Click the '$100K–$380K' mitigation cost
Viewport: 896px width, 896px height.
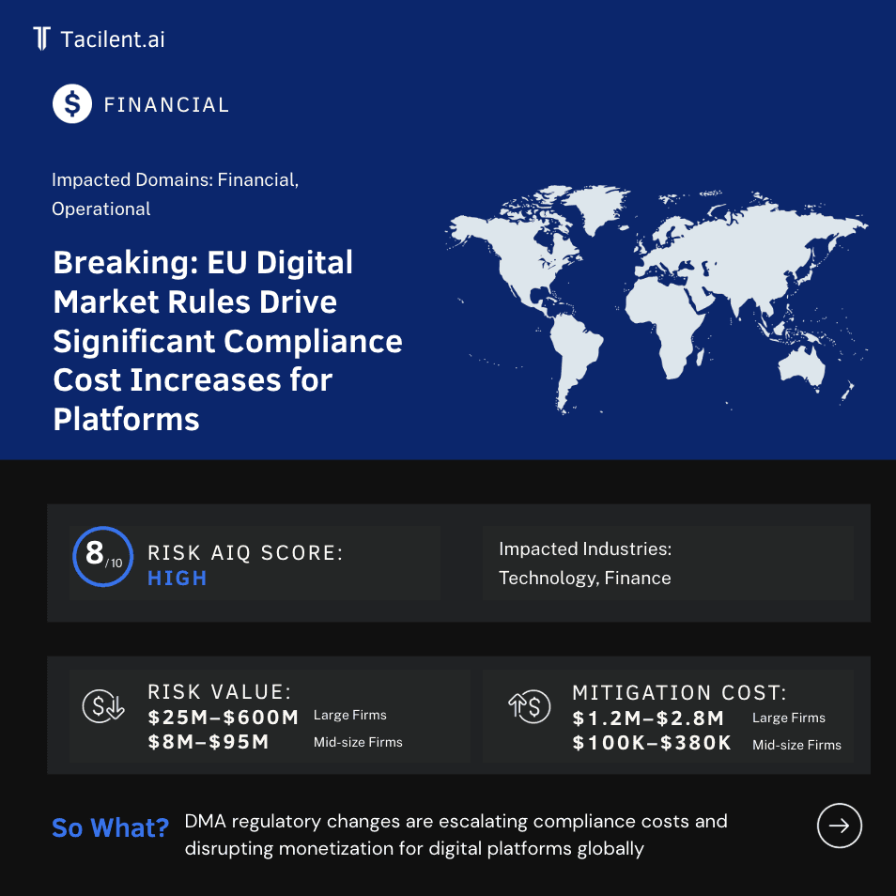click(652, 743)
